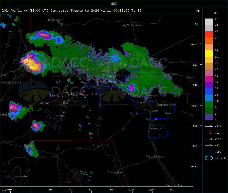Image resolution: width=228 pixels, height=193 pixels.
Task: Click the blue VBBB arrow in legend
Action: click(209, 152)
